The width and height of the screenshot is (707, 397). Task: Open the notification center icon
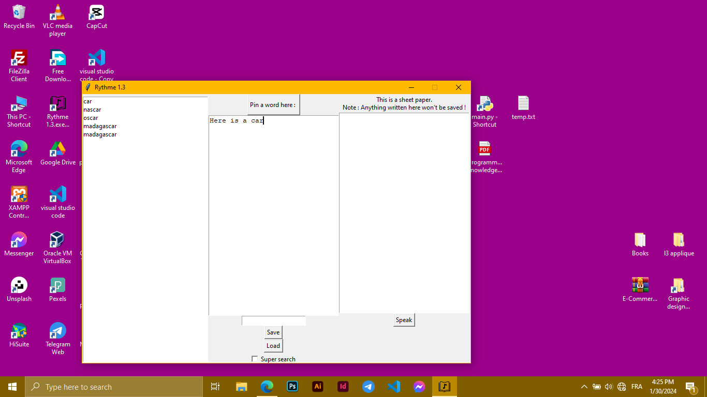(x=690, y=387)
